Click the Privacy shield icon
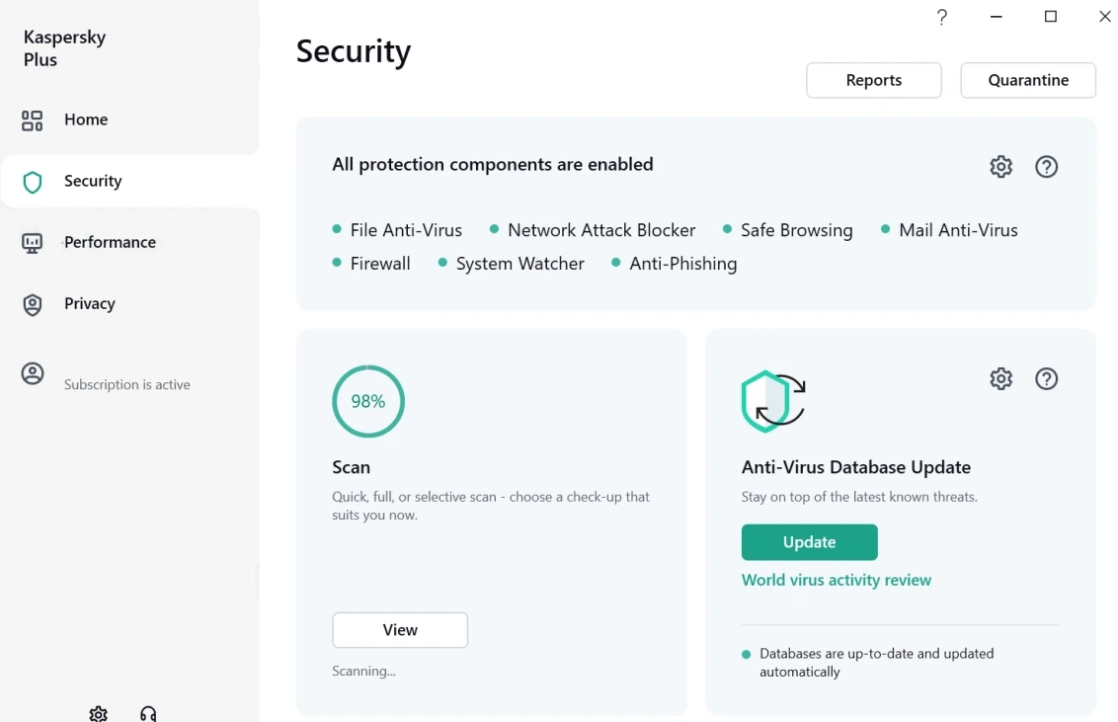This screenshot has height=722, width=1118. tap(32, 305)
